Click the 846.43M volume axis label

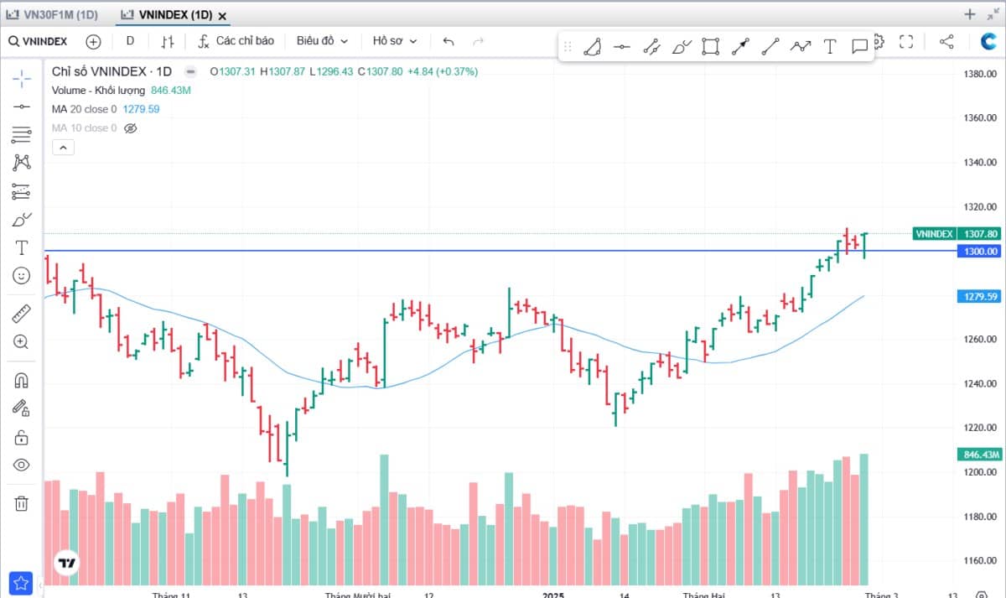[979, 455]
